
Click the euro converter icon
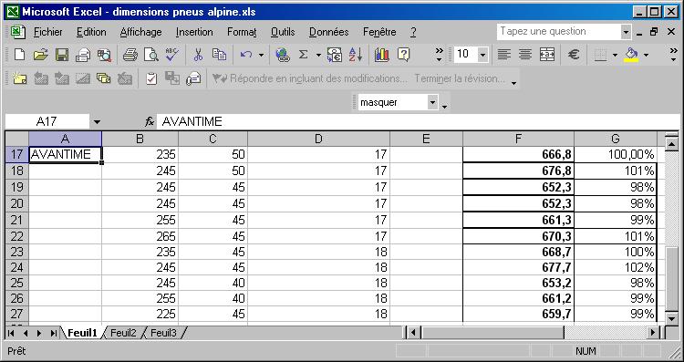pyautogui.click(x=335, y=55)
